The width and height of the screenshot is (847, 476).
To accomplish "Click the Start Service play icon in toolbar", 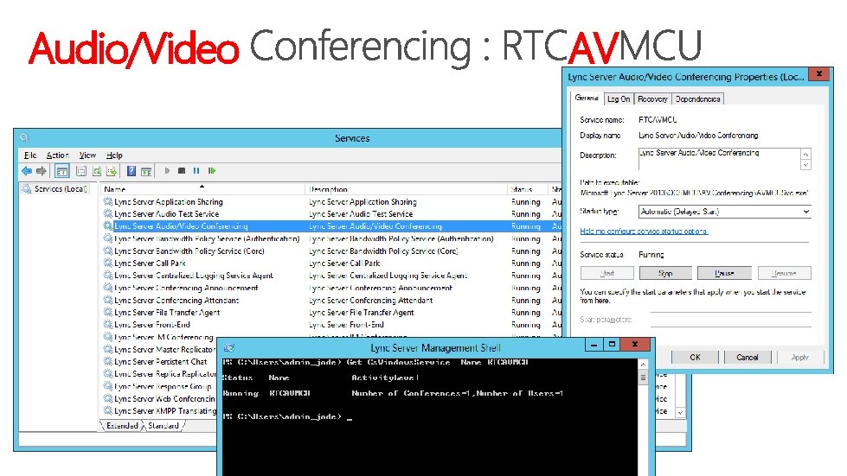I will tap(167, 171).
